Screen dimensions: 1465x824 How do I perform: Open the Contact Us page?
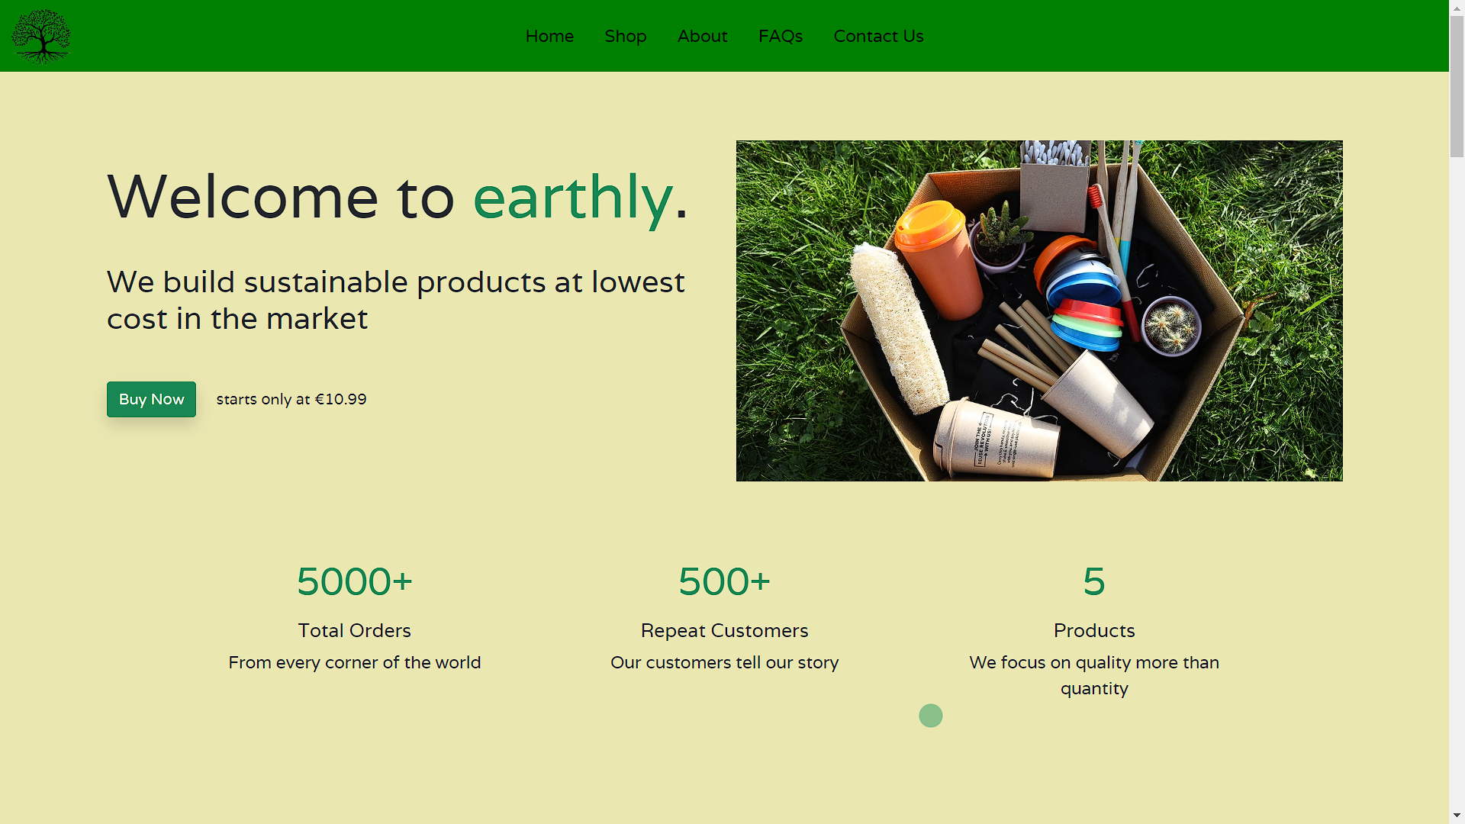point(878,36)
